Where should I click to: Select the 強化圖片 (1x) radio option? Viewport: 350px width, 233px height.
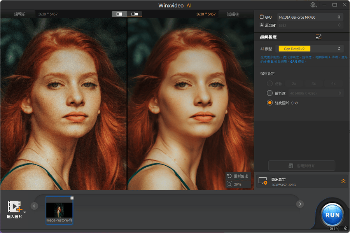point(269,103)
